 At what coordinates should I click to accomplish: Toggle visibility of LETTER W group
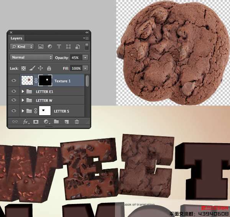(14, 100)
